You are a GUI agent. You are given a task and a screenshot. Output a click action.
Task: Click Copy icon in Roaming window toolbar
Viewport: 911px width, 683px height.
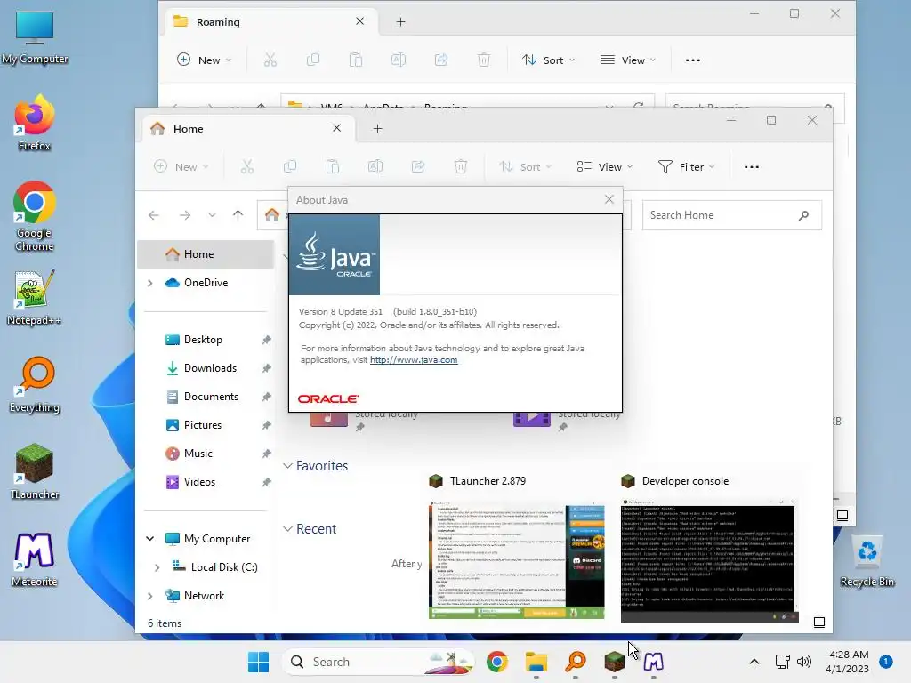[x=312, y=60]
